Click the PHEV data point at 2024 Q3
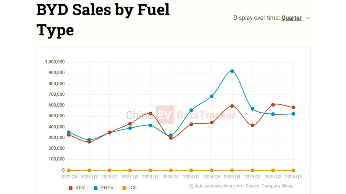The height and width of the screenshot is (194, 346). [x=212, y=96]
